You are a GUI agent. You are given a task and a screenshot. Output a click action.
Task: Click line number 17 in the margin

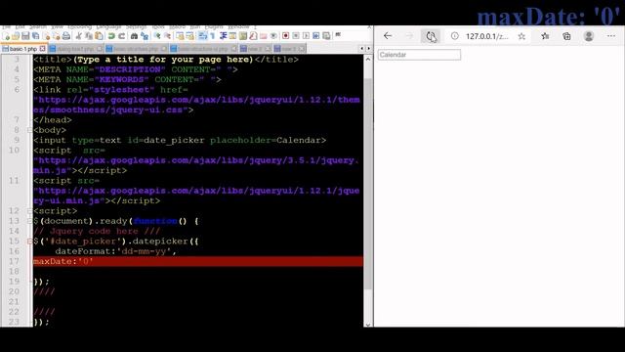pos(14,261)
